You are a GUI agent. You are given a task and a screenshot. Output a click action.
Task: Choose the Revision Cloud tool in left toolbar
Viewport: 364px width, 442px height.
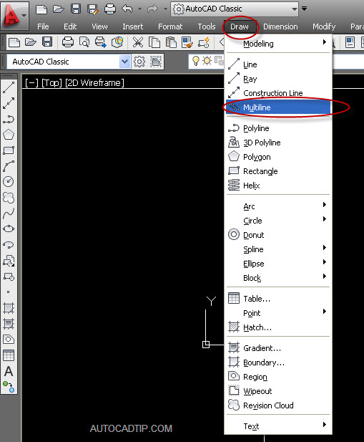[9, 197]
